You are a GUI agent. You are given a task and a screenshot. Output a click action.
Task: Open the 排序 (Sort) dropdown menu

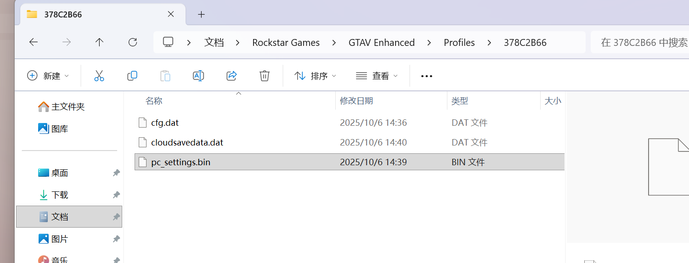click(315, 76)
